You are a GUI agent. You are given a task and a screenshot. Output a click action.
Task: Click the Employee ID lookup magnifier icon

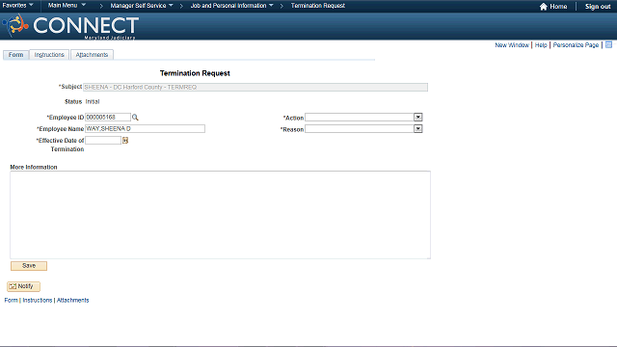(x=135, y=118)
